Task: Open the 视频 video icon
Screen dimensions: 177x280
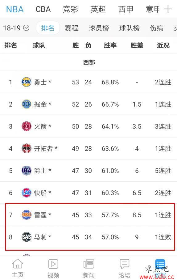Action: click(x=53, y=264)
